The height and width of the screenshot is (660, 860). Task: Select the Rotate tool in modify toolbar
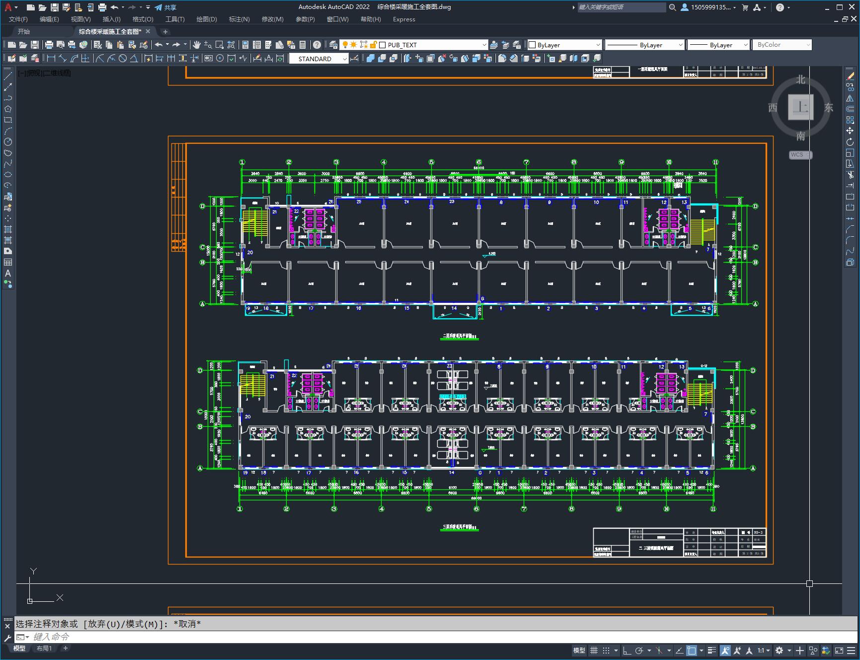850,142
